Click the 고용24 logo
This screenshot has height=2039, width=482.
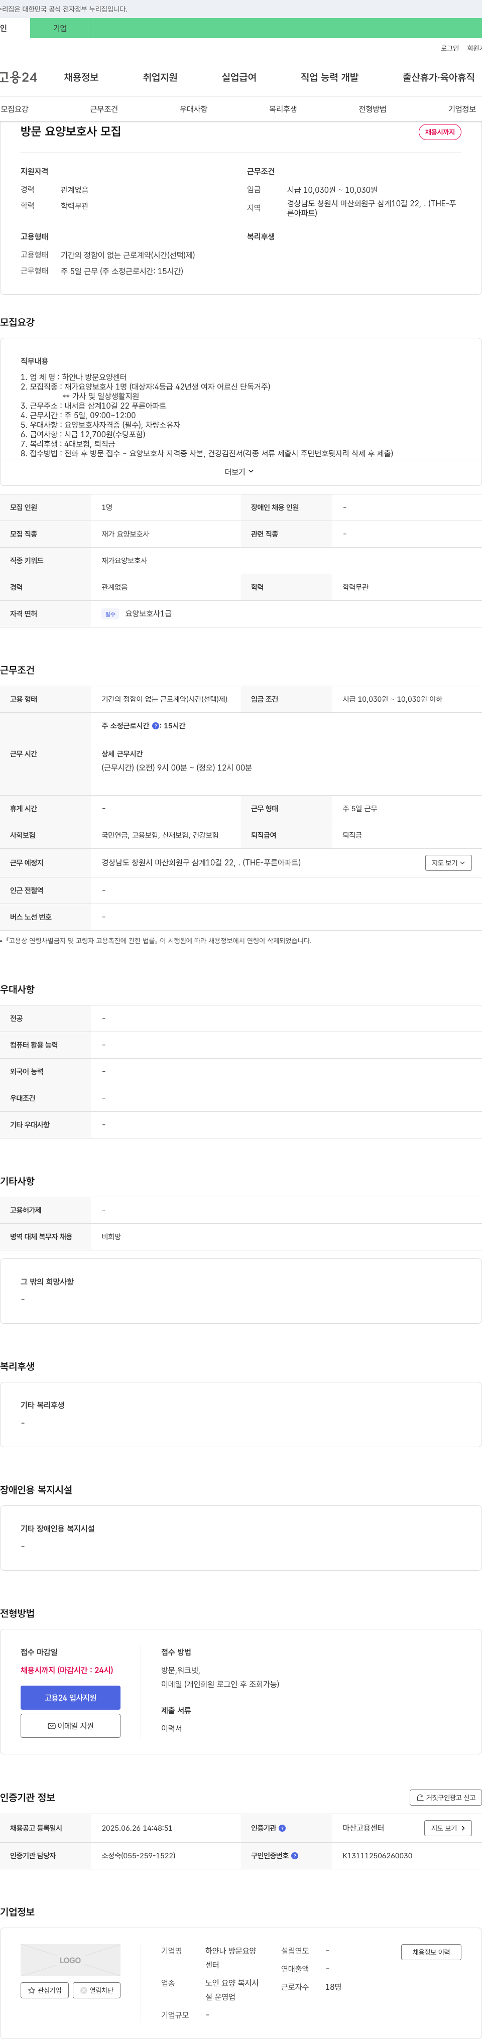click(x=18, y=77)
